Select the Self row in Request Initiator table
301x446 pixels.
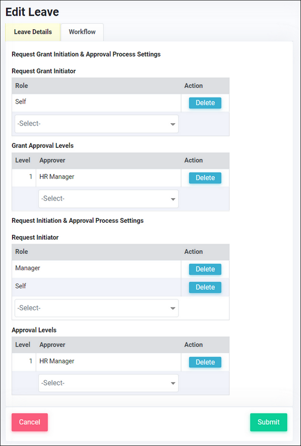click(x=21, y=286)
